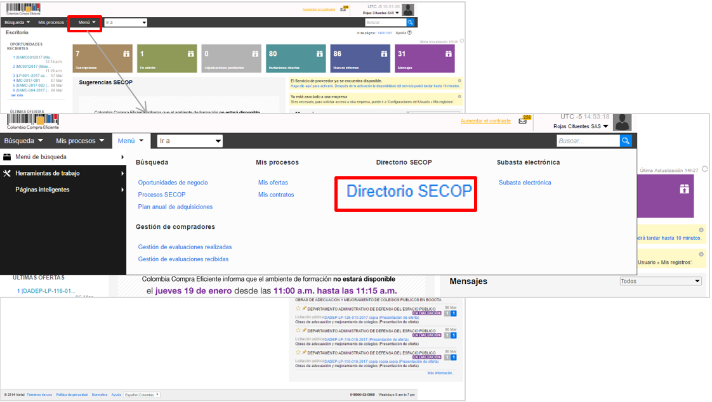Select the Menú de búsqueda sidebar item

pyautogui.click(x=63, y=157)
